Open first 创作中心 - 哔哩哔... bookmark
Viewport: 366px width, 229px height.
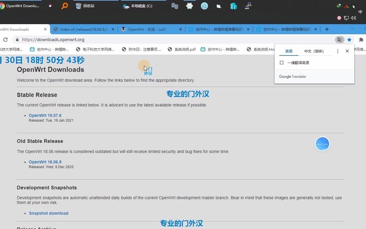(x=49, y=49)
